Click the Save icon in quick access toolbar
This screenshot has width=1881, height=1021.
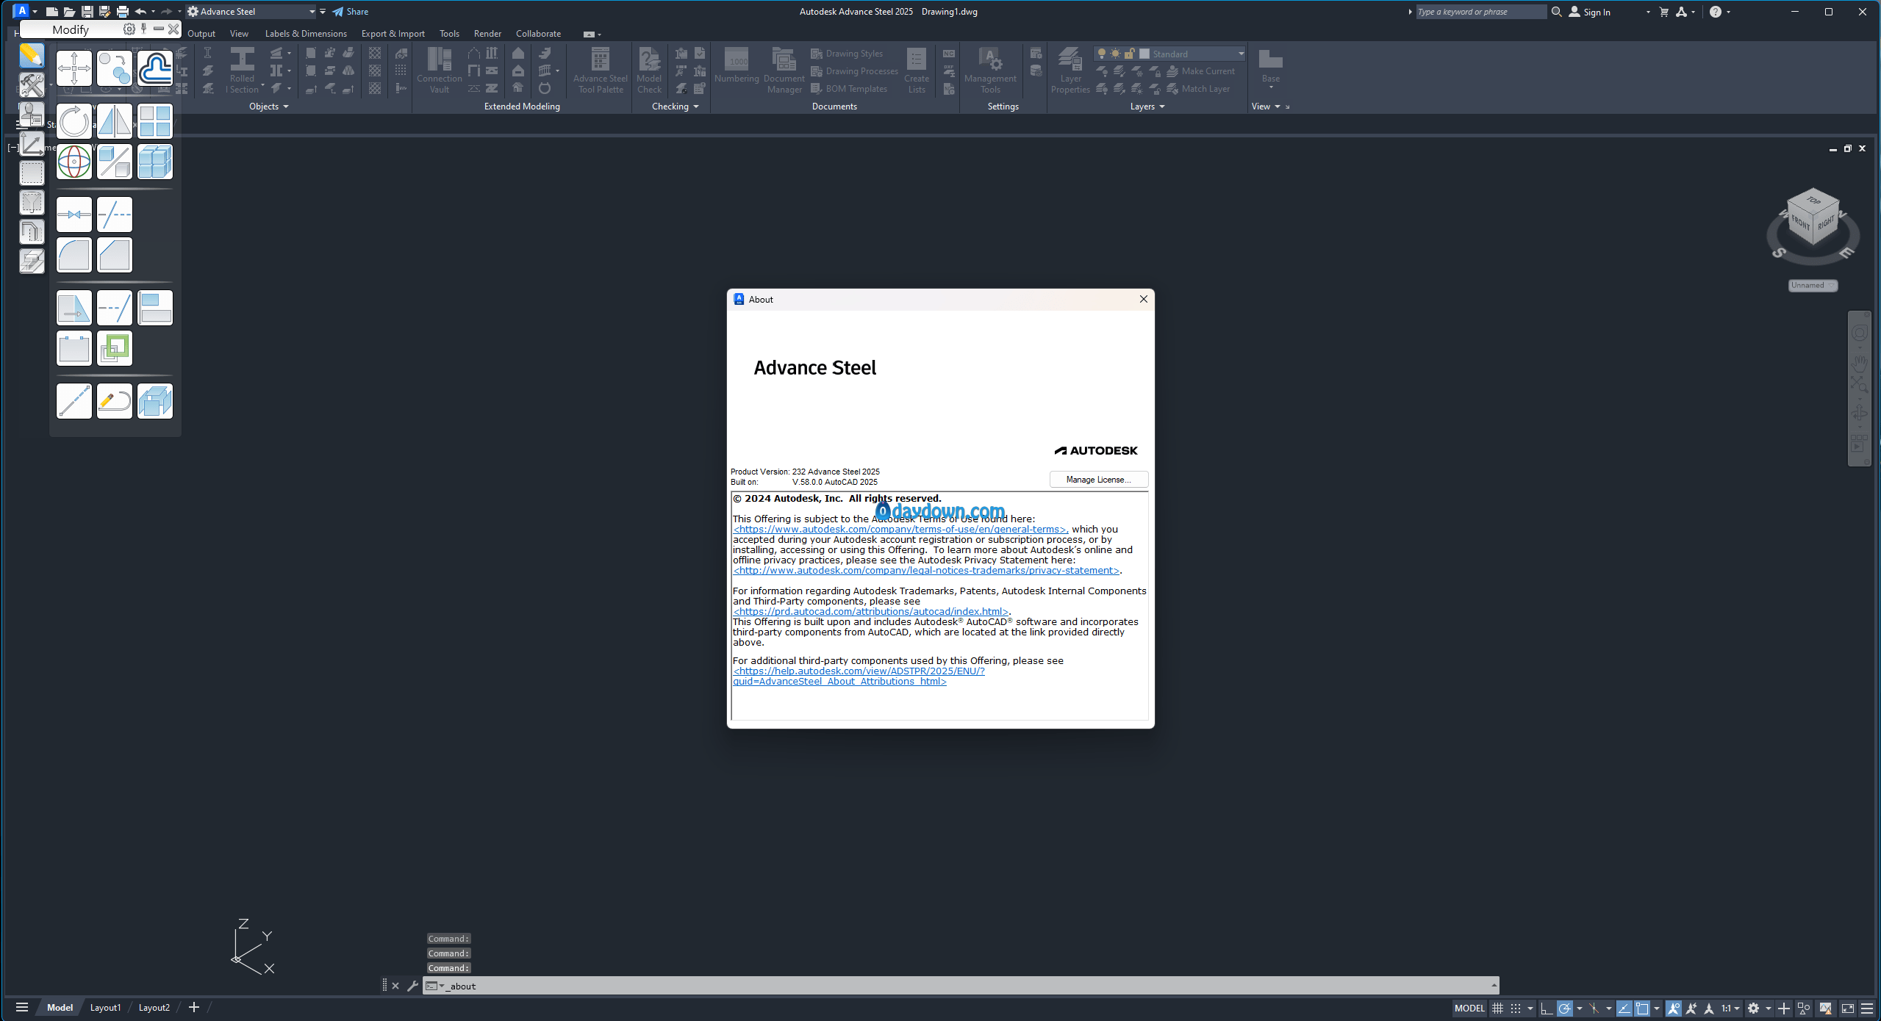87,12
